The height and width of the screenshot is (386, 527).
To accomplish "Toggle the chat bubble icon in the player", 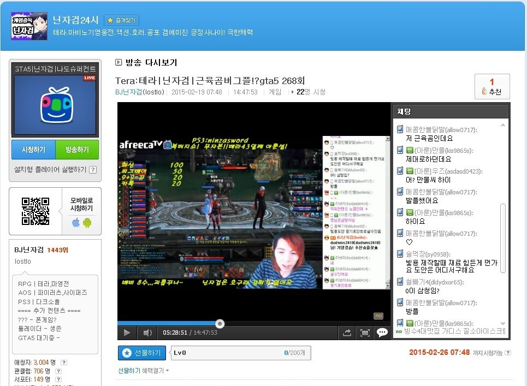I will pyautogui.click(x=382, y=332).
